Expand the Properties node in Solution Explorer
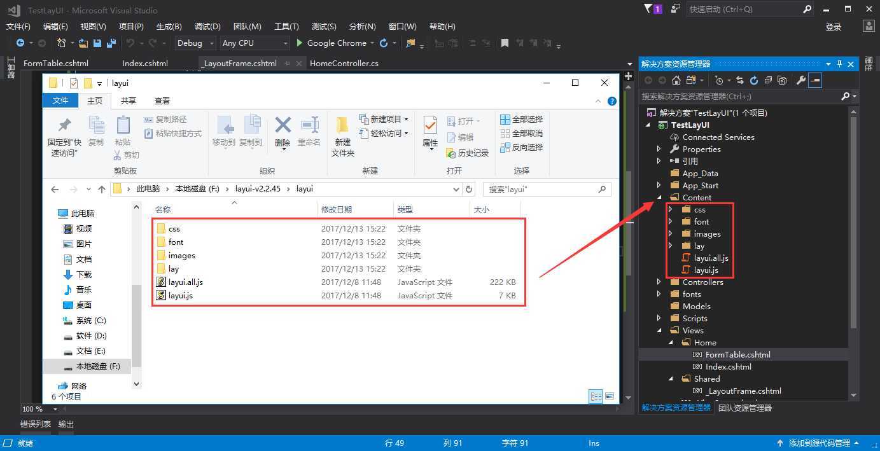Image resolution: width=880 pixels, height=451 pixels. 659,149
